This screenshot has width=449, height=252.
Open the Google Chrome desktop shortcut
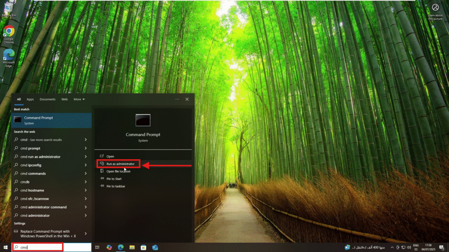pyautogui.click(x=9, y=35)
